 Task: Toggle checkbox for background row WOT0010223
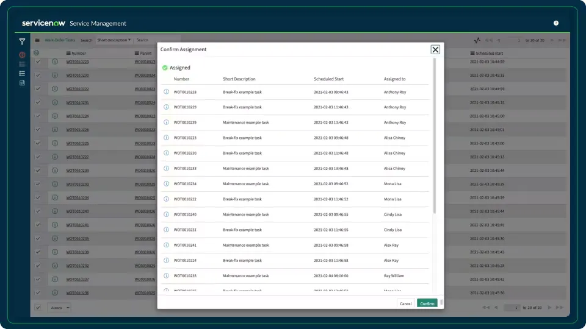coord(38,62)
